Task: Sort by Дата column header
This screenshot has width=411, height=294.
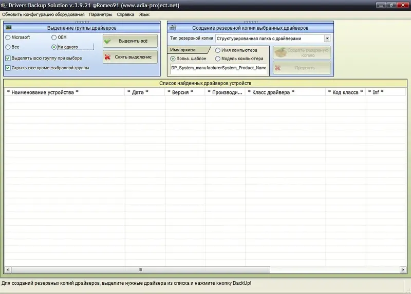Action: pyautogui.click(x=145, y=92)
